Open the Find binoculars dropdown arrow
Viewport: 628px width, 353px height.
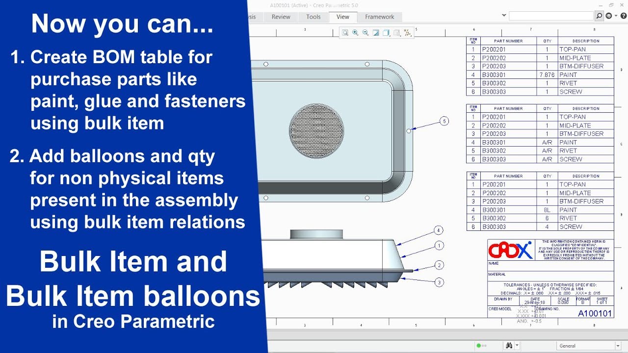(x=516, y=346)
